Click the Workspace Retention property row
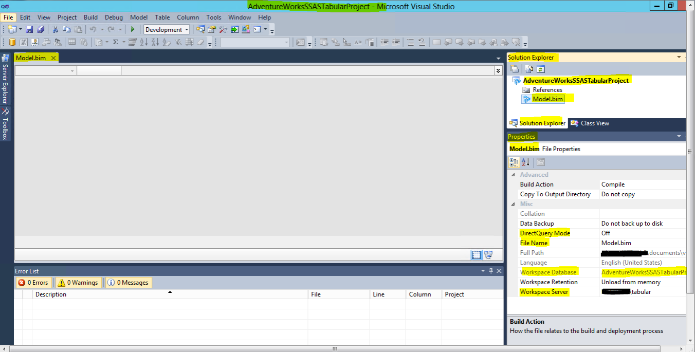Image resolution: width=695 pixels, height=352 pixels. (x=596, y=282)
